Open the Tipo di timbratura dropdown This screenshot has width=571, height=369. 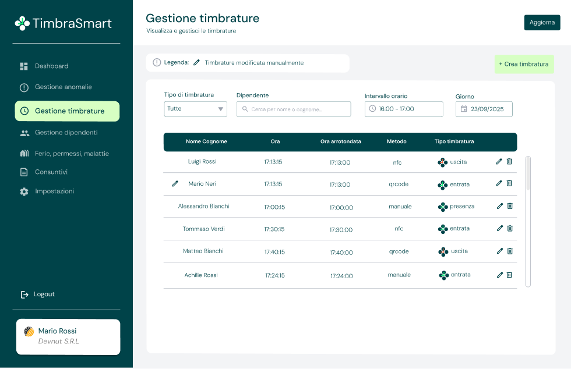(x=196, y=109)
